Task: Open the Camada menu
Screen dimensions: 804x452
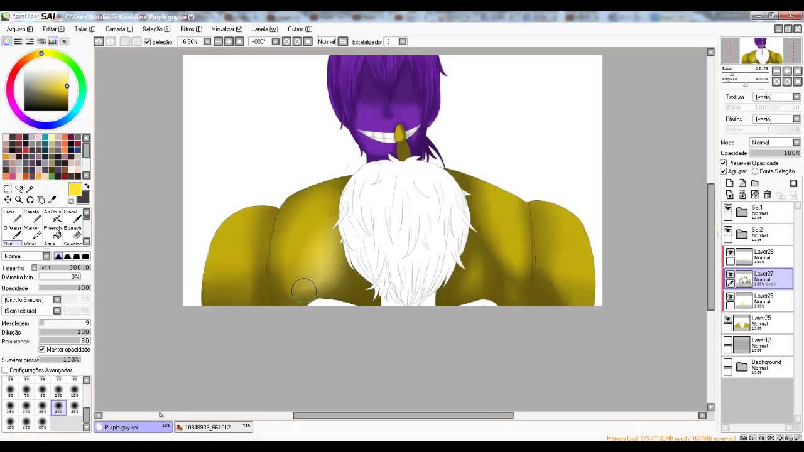Action: [x=119, y=29]
